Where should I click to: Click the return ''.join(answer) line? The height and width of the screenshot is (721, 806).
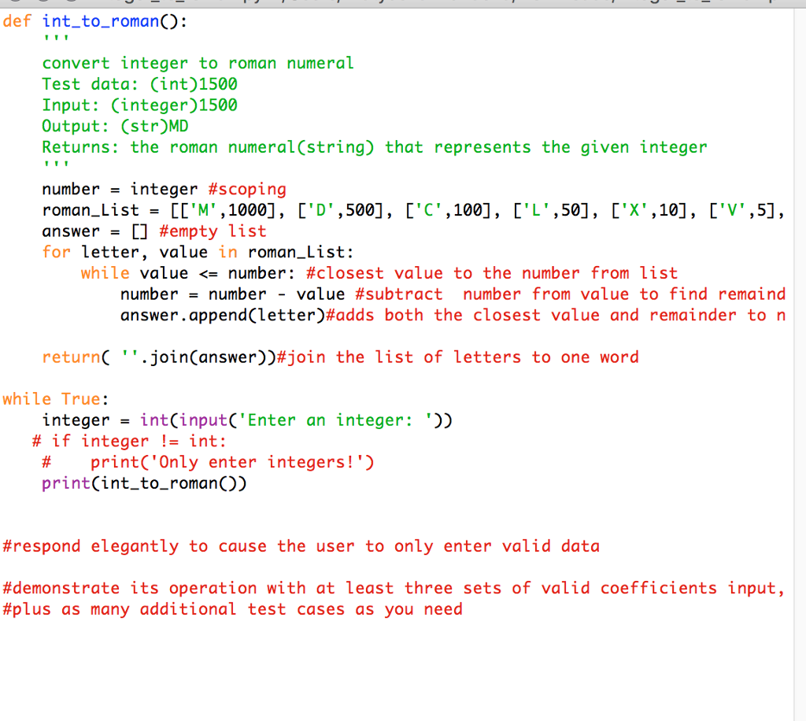click(x=157, y=357)
